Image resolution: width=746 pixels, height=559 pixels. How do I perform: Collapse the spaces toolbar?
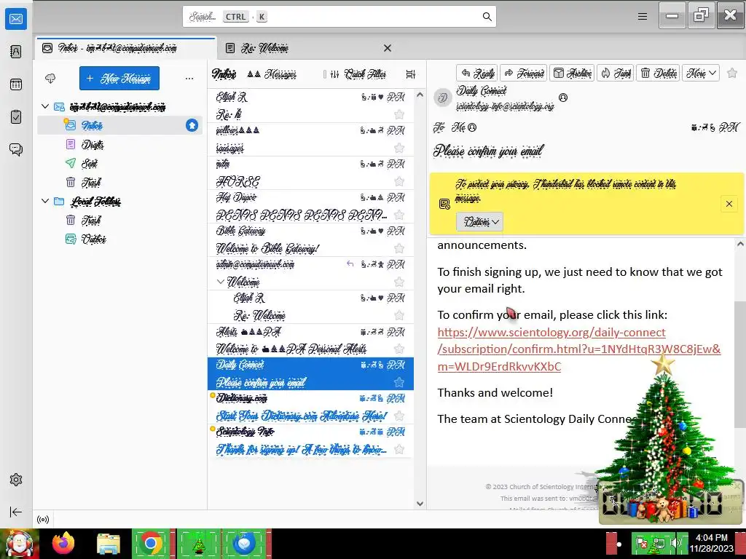click(16, 512)
